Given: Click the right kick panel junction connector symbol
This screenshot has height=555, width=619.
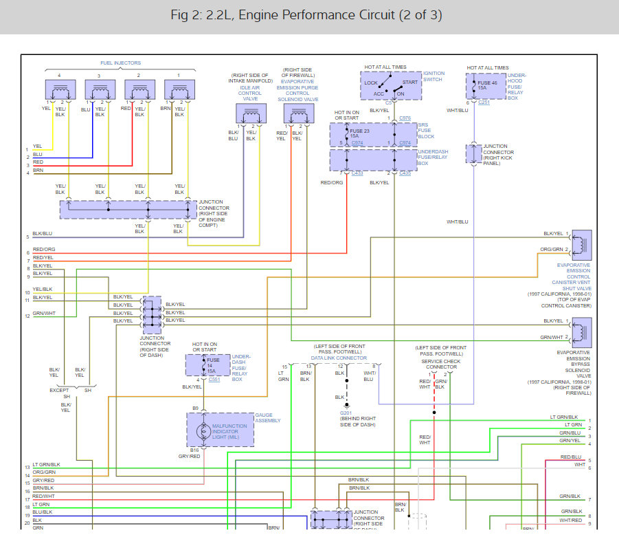Looking at the screenshot, I should pos(474,154).
